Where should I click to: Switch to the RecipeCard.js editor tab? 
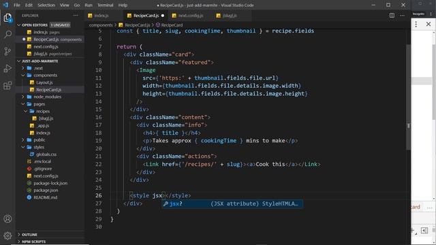pyautogui.click(x=145, y=16)
